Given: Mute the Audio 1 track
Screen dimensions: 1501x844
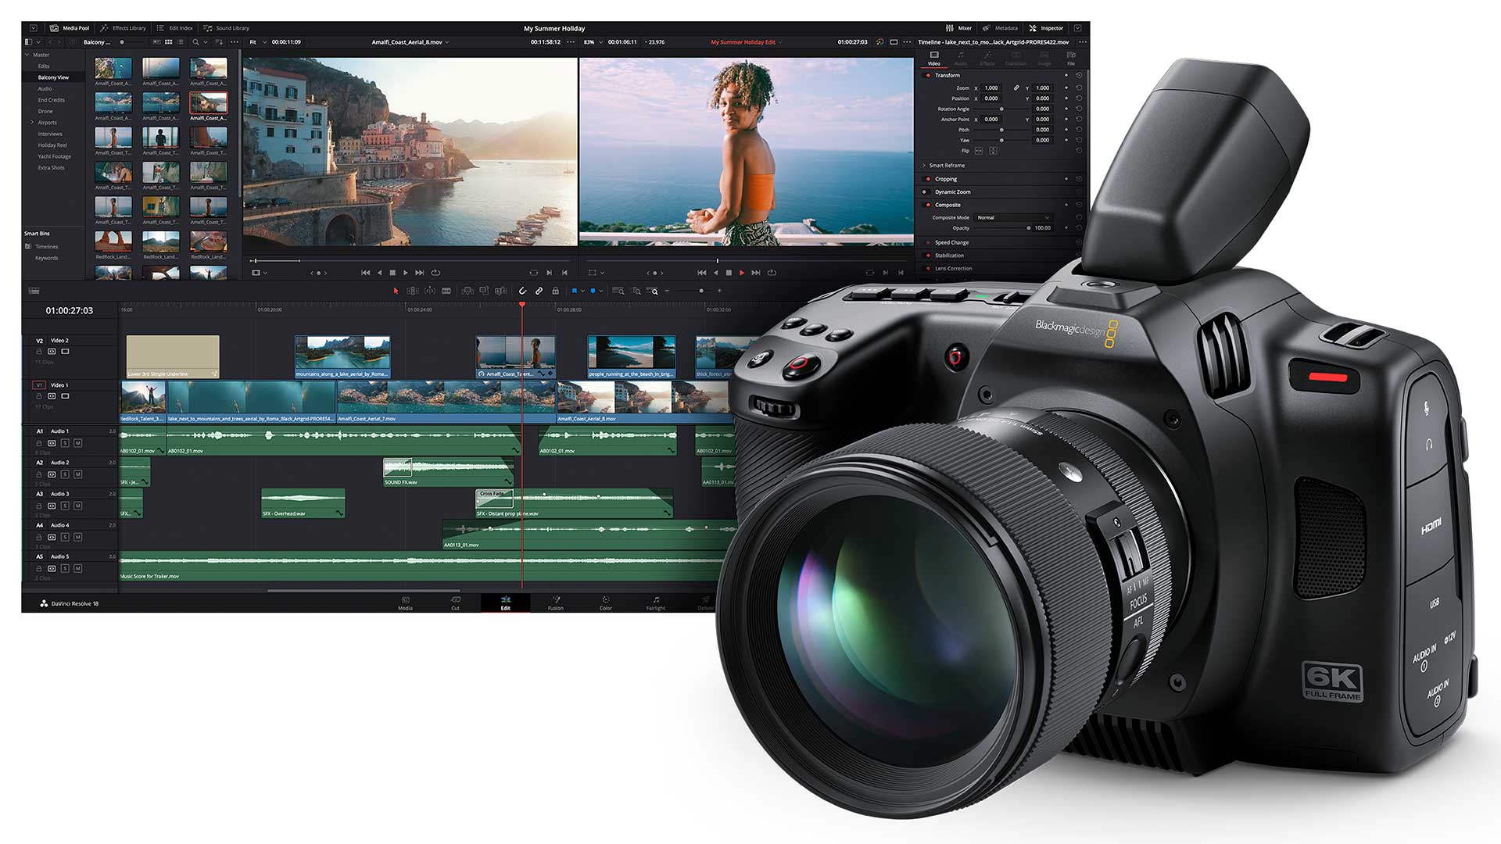Looking at the screenshot, I should point(77,443).
